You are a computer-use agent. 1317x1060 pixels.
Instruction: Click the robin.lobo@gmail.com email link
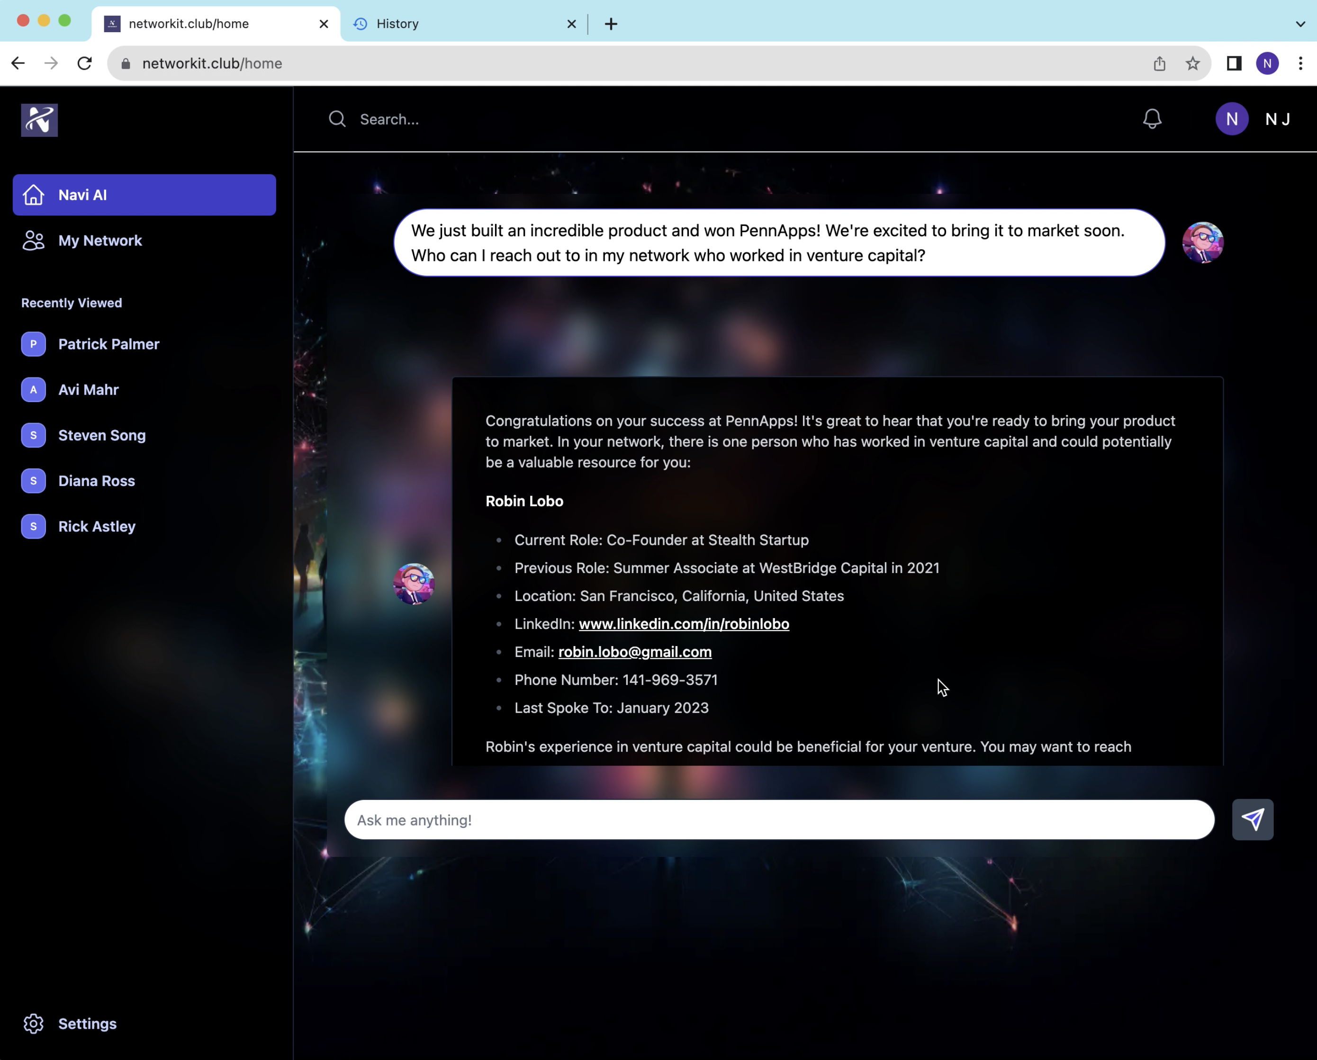635,652
